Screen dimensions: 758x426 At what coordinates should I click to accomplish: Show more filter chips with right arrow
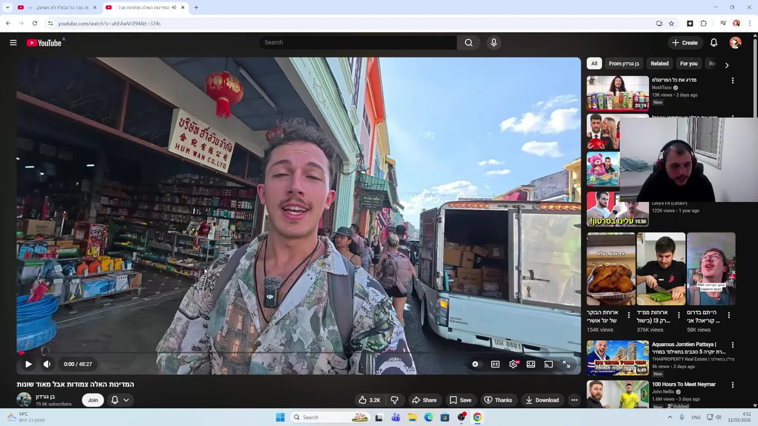[727, 64]
